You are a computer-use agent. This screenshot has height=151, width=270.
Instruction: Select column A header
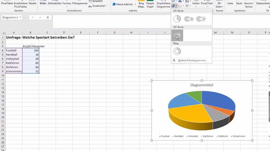coord(14,32)
